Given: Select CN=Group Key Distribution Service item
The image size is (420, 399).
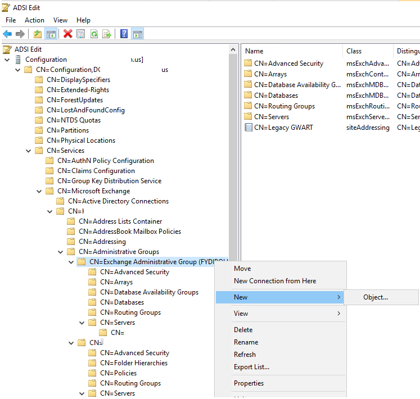Looking at the screenshot, I should [109, 181].
